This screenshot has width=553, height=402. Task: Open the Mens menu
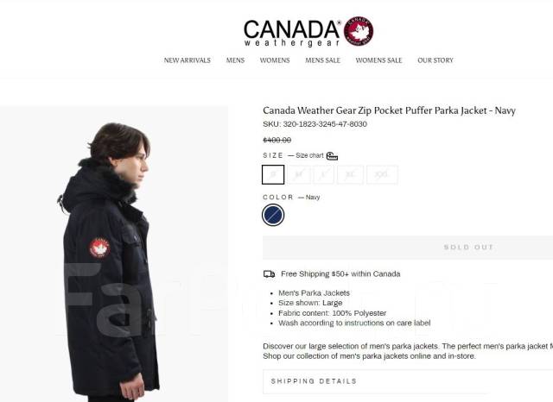(235, 60)
